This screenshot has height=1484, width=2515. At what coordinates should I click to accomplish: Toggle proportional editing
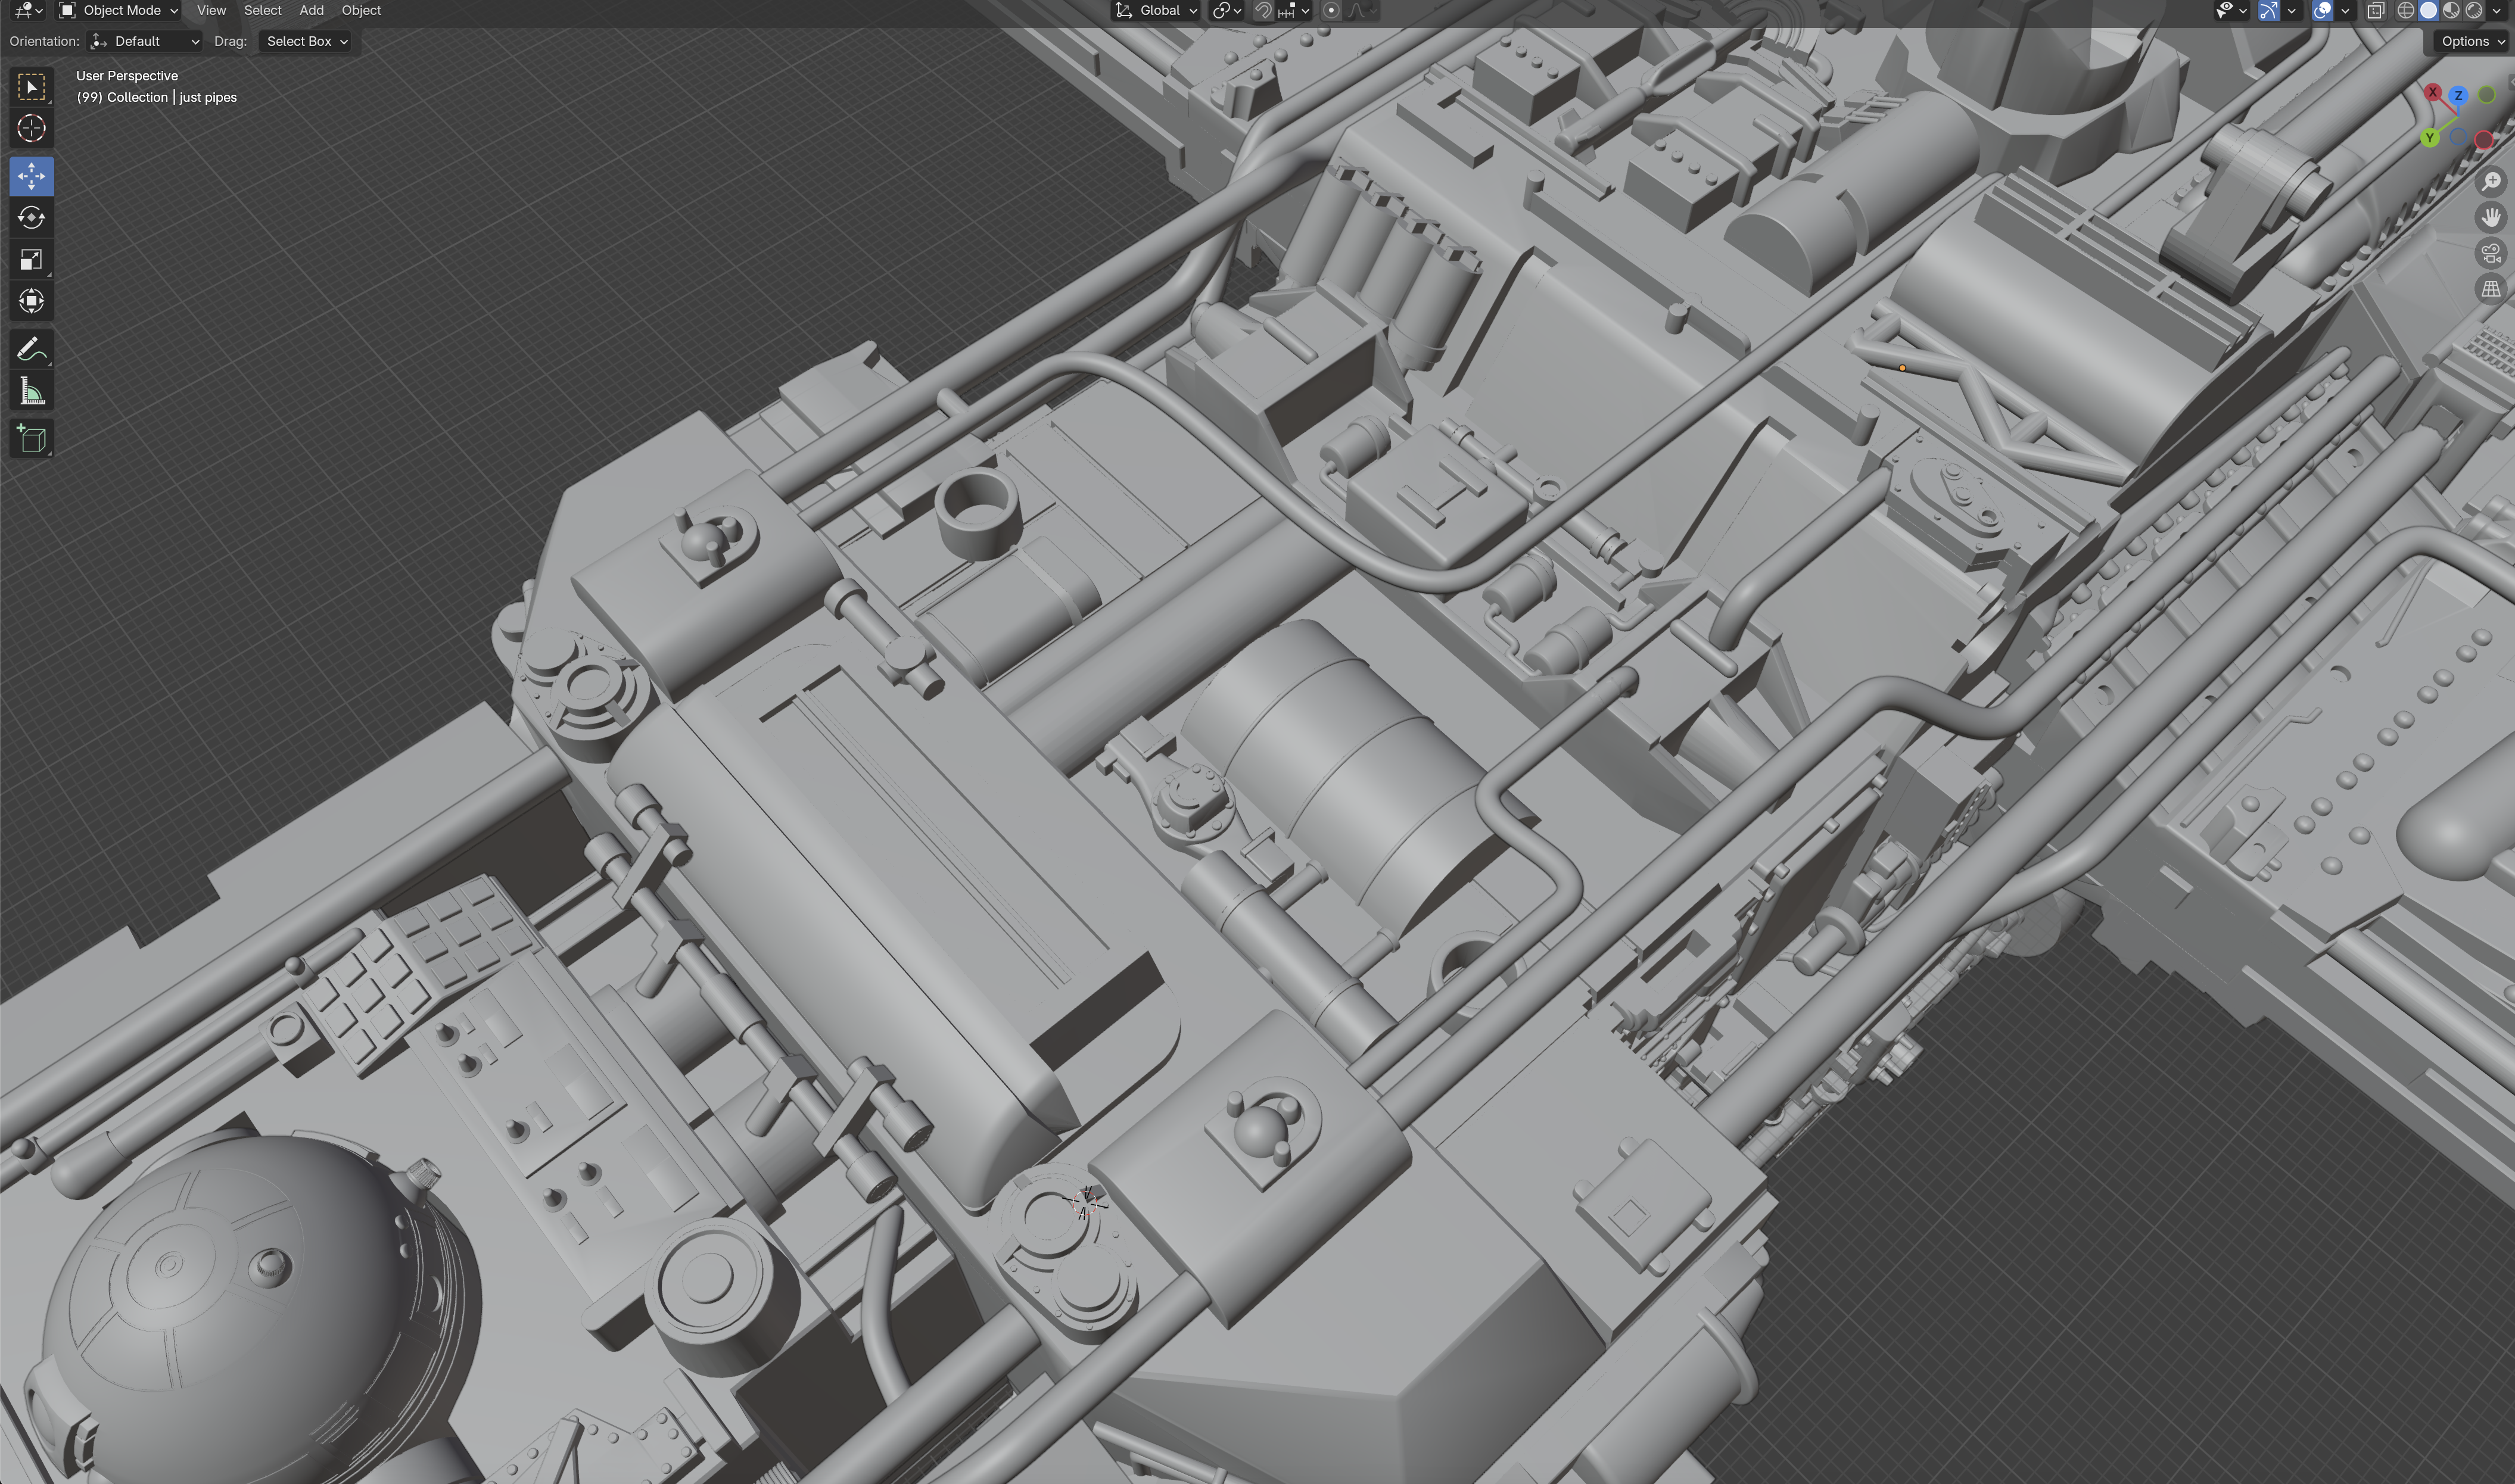(x=1331, y=10)
